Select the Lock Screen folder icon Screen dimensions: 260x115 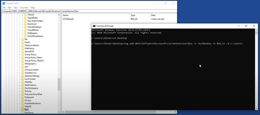(23, 79)
